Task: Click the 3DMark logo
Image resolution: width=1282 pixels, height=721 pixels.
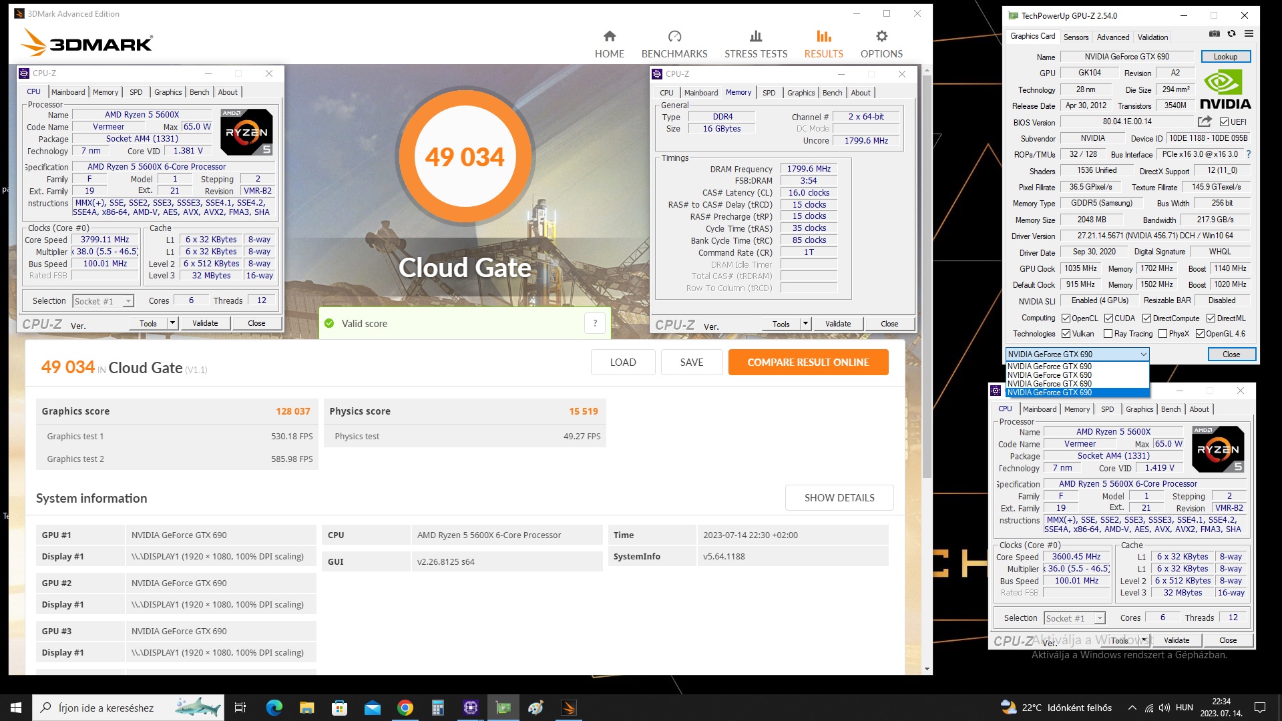Action: point(87,43)
